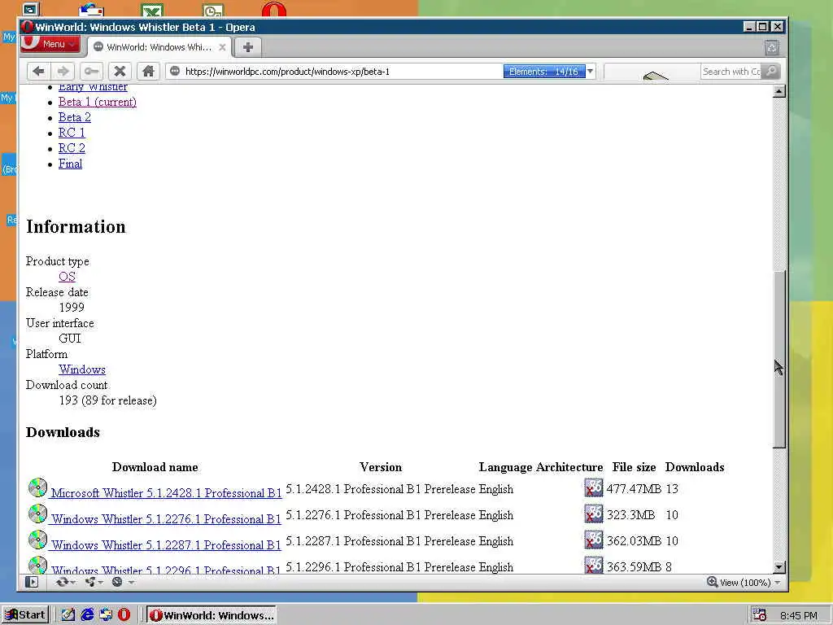The width and height of the screenshot is (833, 625).
Task: Download Windows Whistler 5.1.2276.1 Professional B1
Action: (166, 519)
